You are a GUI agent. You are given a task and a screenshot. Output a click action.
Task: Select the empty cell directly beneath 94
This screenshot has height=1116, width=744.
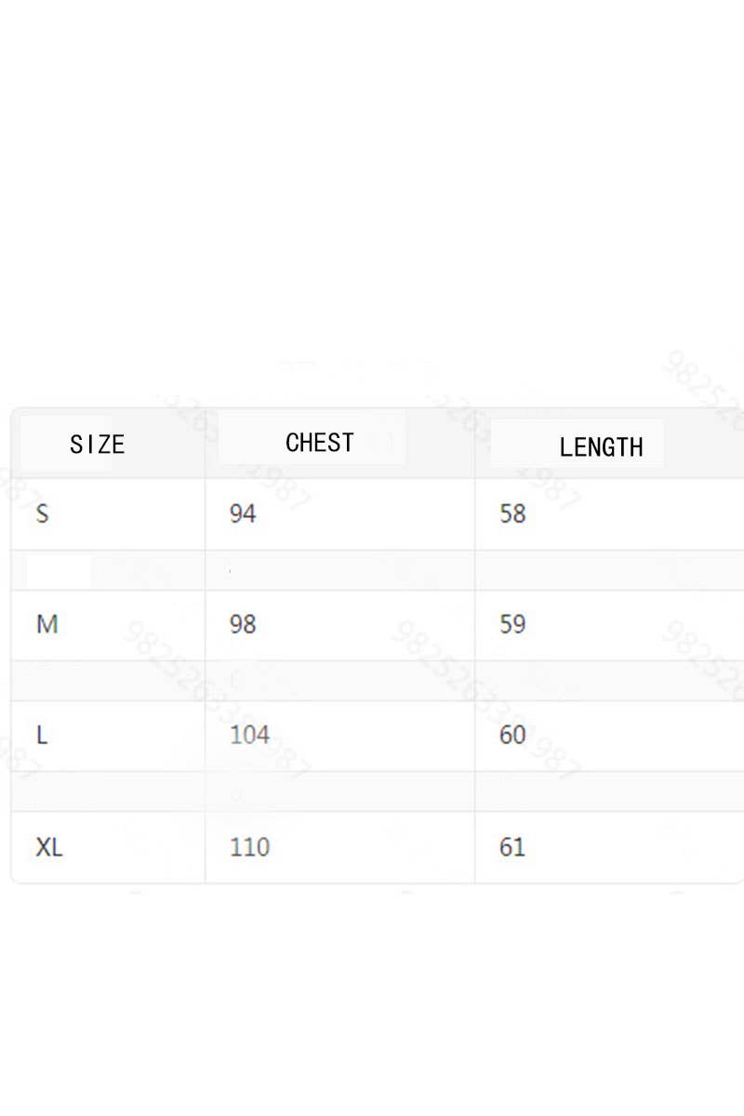click(x=339, y=570)
